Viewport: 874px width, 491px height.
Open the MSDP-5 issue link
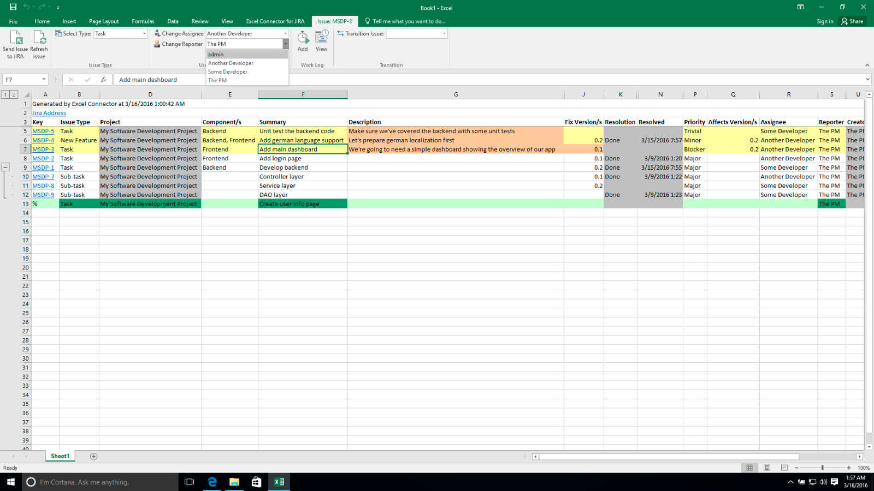[x=43, y=131]
